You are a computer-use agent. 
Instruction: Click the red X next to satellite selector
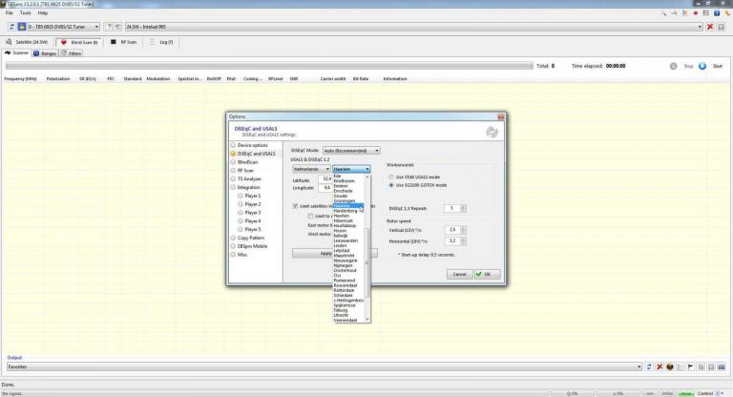pos(709,26)
